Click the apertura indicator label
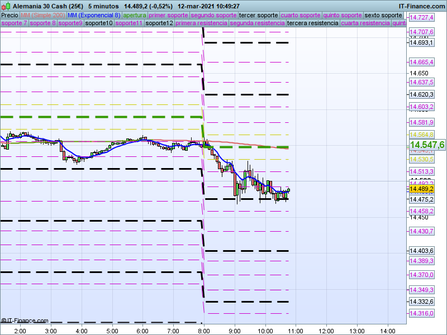447x335 pixels. point(135,15)
